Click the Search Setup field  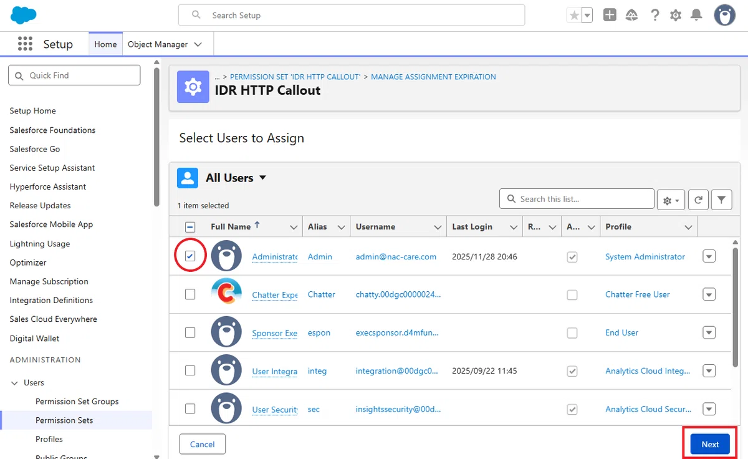[352, 15]
